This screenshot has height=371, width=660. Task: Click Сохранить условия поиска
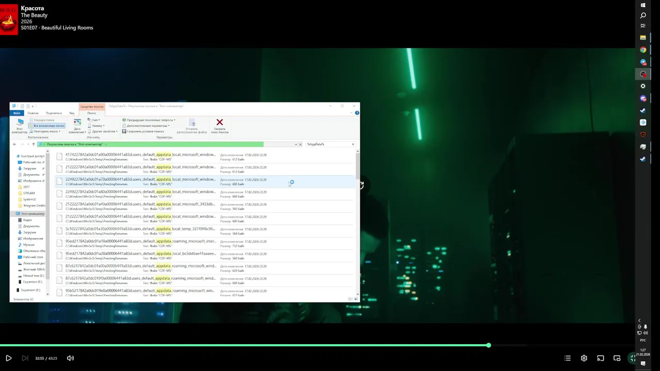143,131
